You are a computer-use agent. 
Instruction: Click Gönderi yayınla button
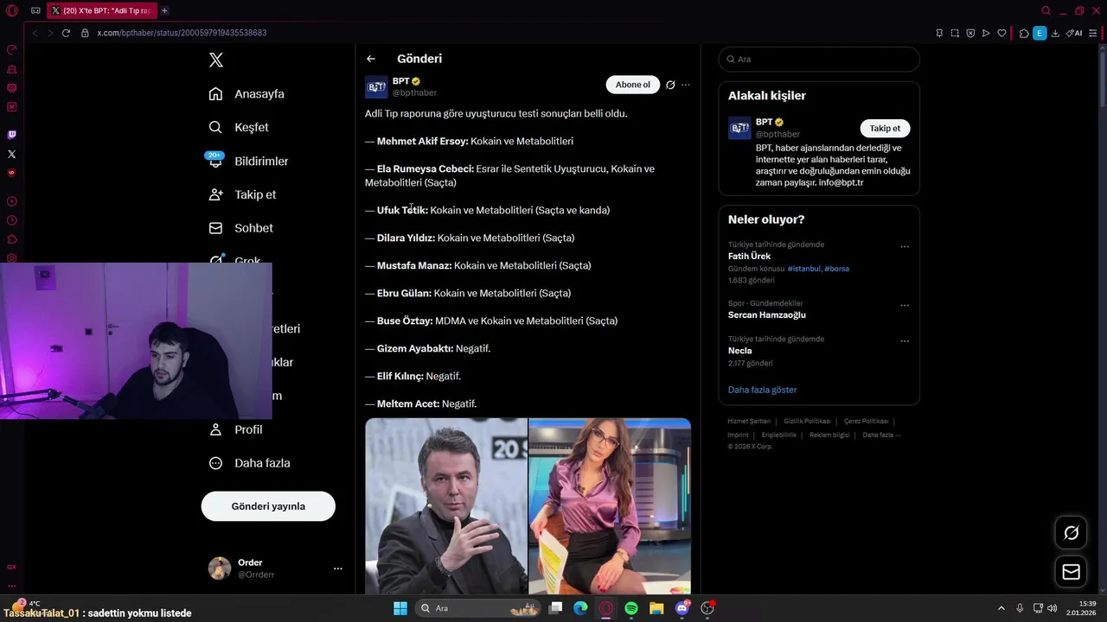[x=268, y=506]
